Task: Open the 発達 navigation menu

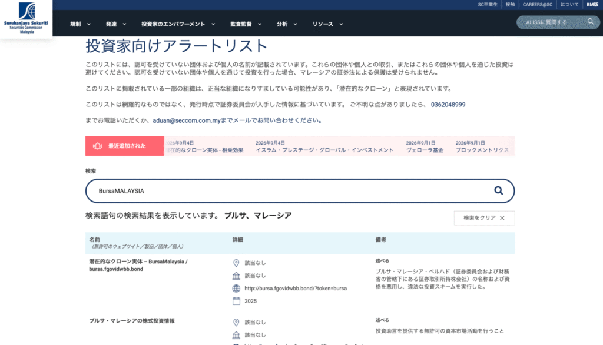Action: click(x=111, y=24)
